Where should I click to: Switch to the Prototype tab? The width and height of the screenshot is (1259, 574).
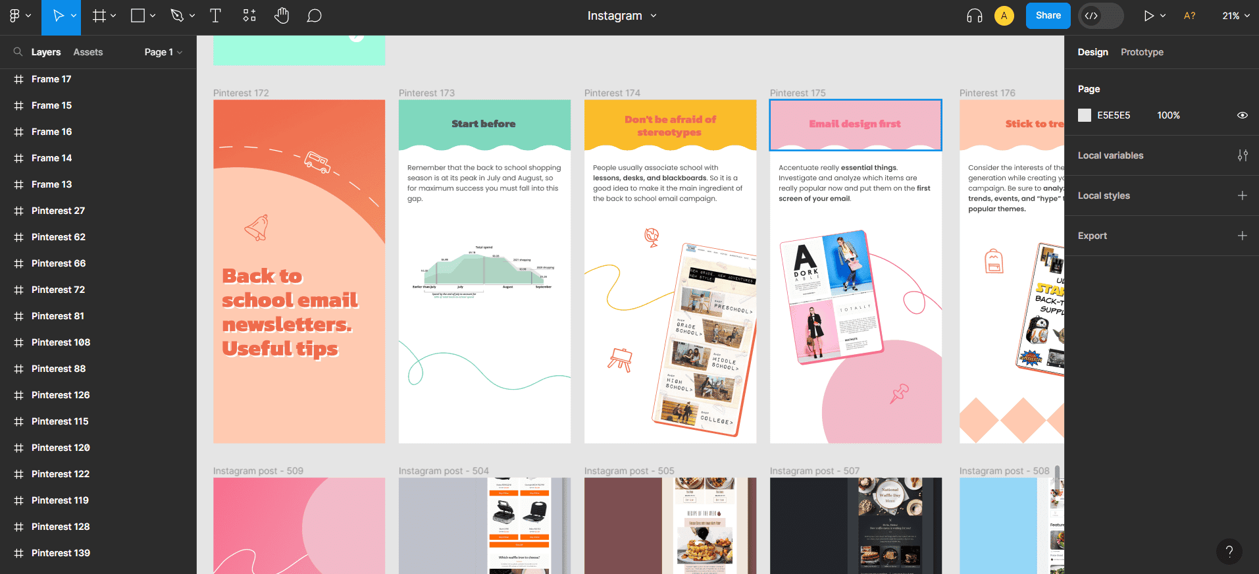click(x=1143, y=52)
